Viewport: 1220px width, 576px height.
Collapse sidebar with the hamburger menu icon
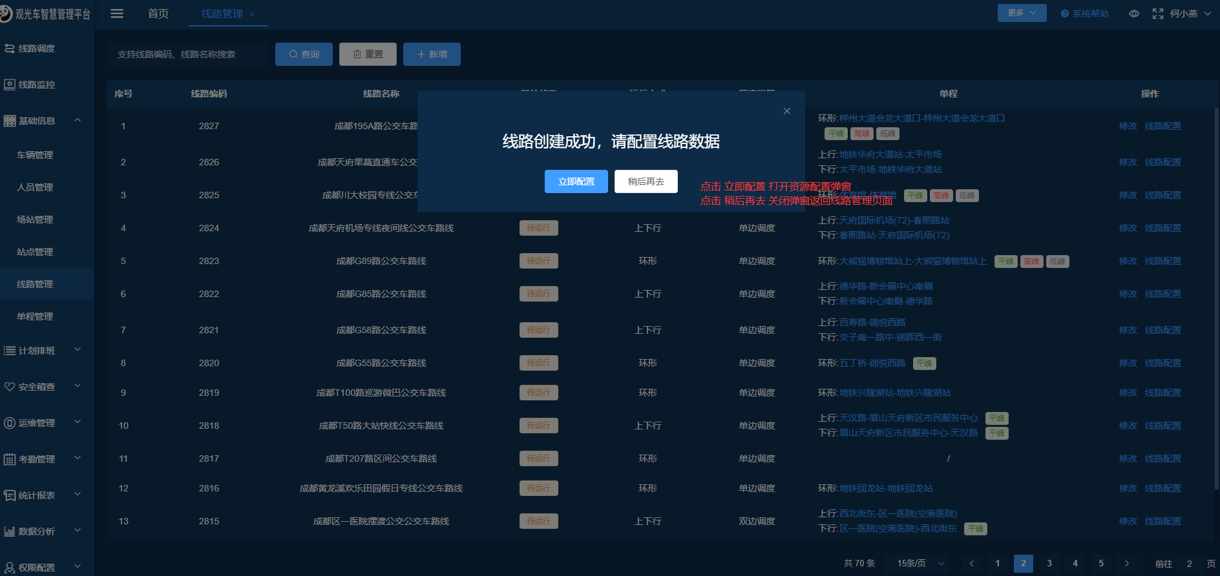pos(117,14)
